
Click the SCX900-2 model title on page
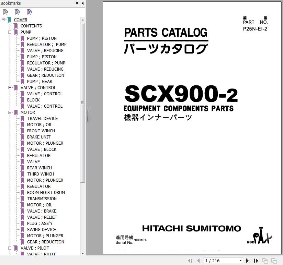[x=181, y=94]
